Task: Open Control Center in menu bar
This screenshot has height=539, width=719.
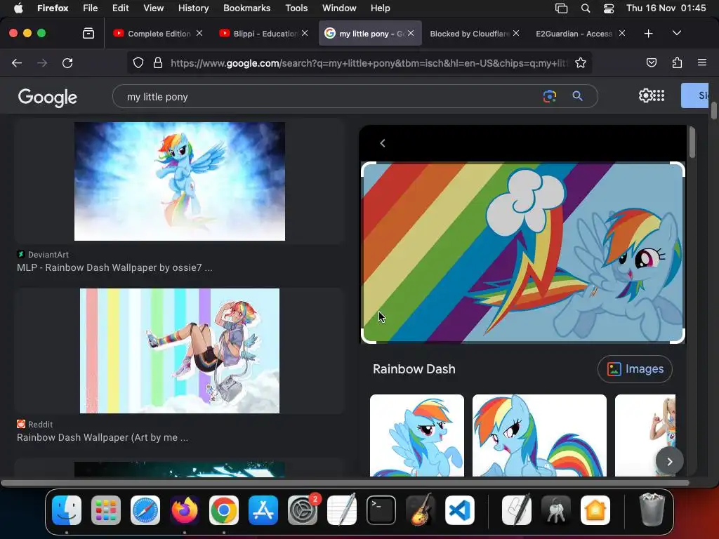Action: click(x=609, y=8)
